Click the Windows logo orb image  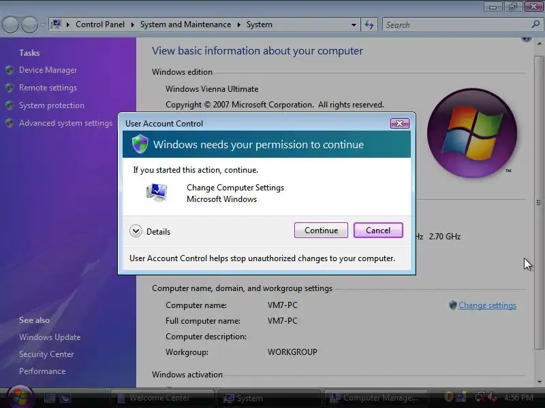tap(472, 133)
